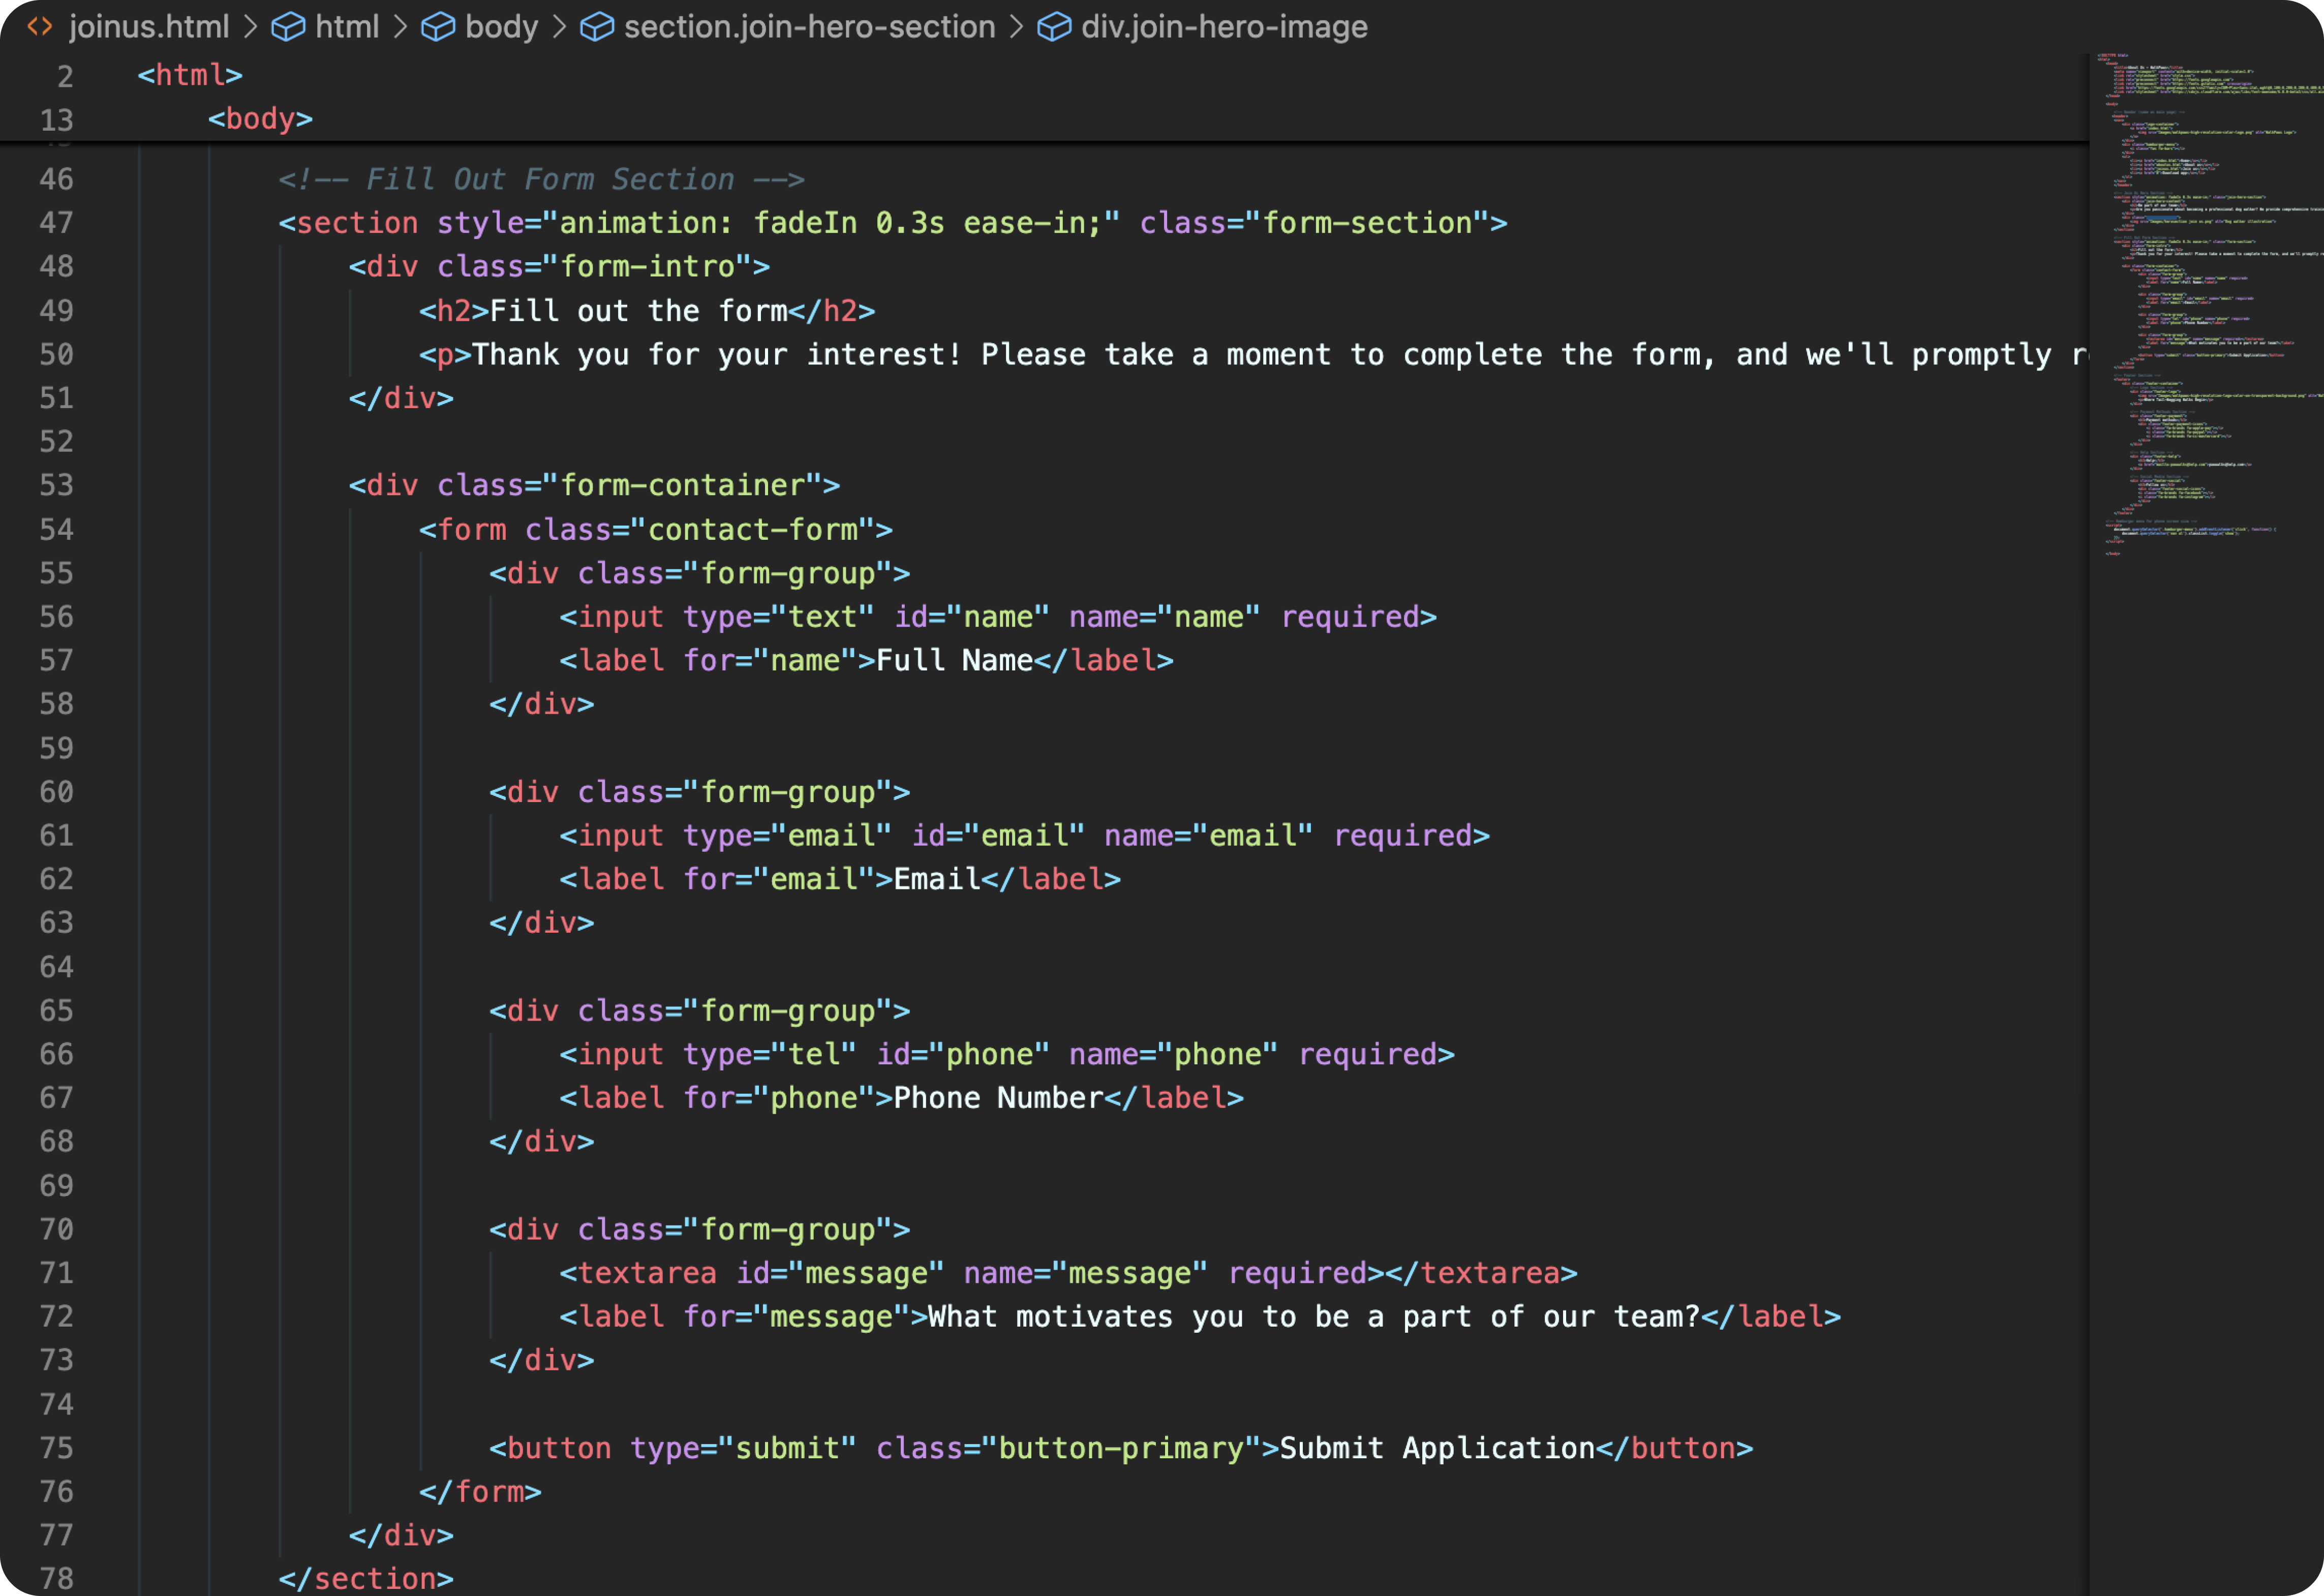This screenshot has height=1596, width=2324.
Task: Click the div class form-container line
Action: coord(594,486)
